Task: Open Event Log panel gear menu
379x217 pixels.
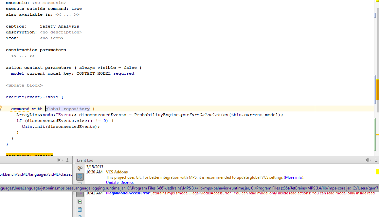Action: (x=368, y=160)
